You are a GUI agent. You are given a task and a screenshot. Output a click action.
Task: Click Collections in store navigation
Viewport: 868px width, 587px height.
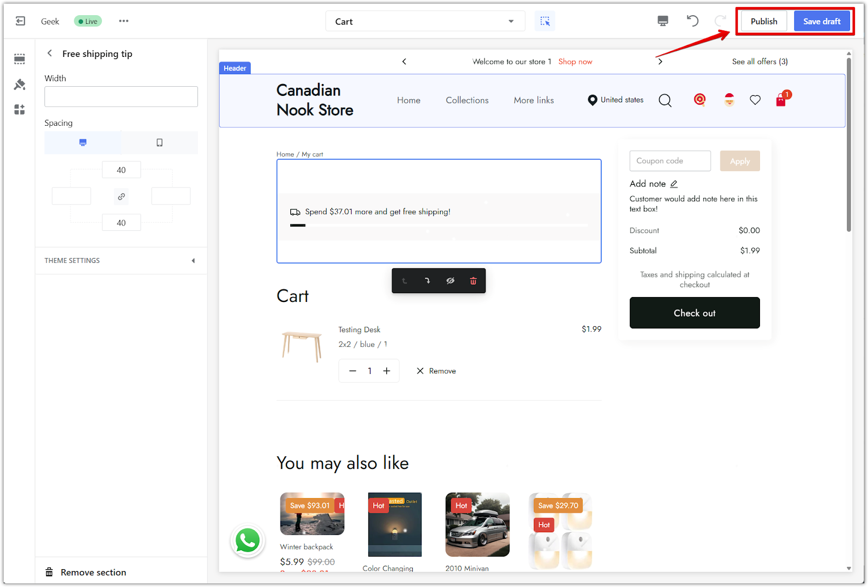pyautogui.click(x=467, y=100)
